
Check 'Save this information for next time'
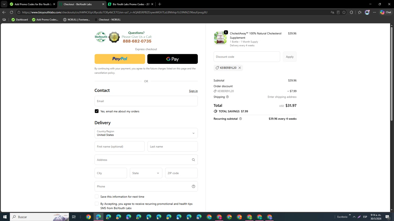click(97, 196)
